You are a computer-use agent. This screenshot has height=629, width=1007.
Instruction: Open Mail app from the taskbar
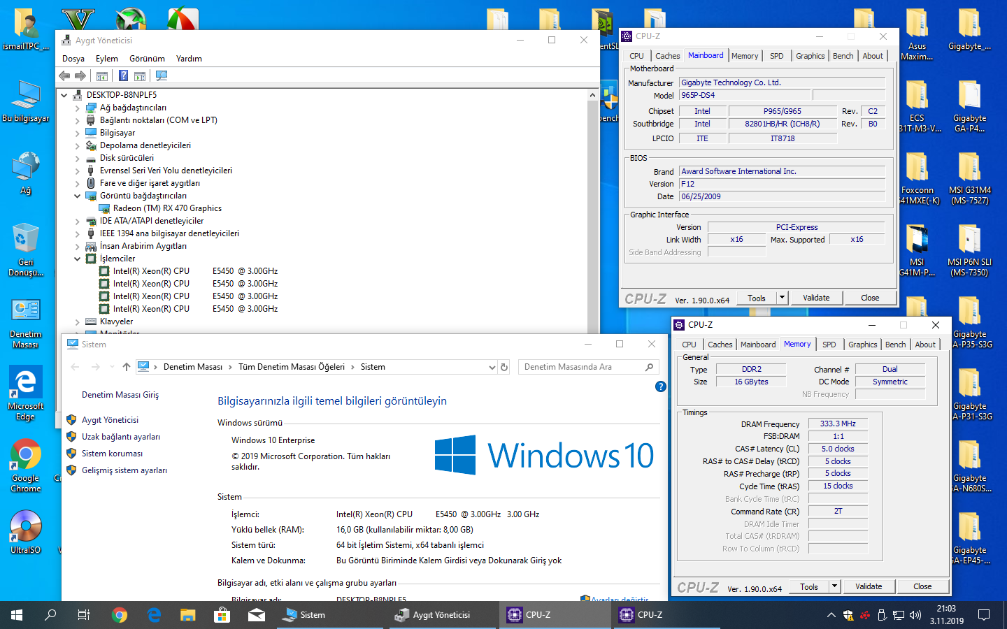pyautogui.click(x=257, y=615)
